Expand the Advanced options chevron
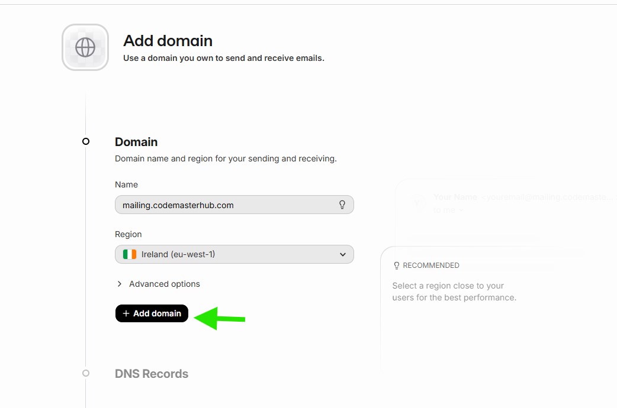Image resolution: width=617 pixels, height=408 pixels. [120, 284]
